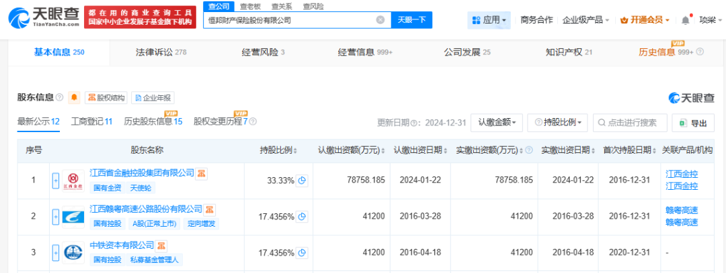Open the 应用 dropdown menu
The width and height of the screenshot is (726, 273).
(489, 20)
